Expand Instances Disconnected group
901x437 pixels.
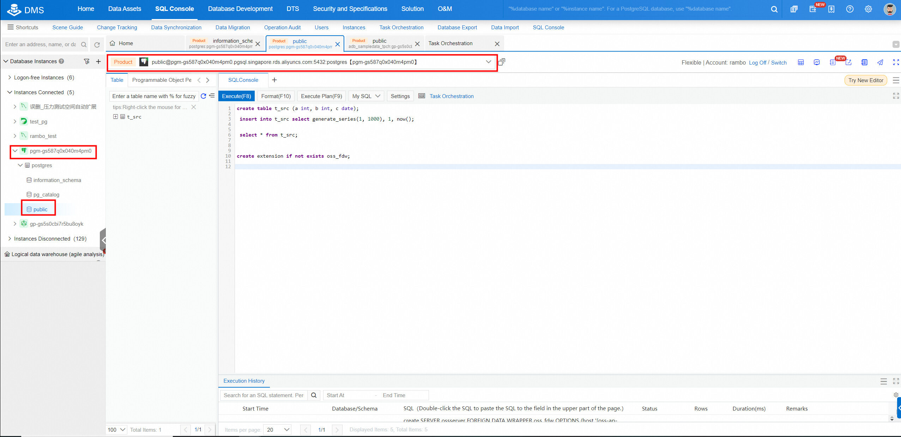10,239
